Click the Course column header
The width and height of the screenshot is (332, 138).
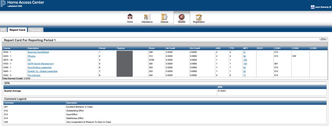click(15, 48)
